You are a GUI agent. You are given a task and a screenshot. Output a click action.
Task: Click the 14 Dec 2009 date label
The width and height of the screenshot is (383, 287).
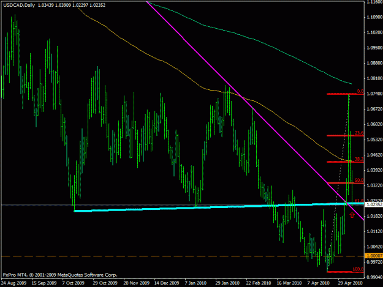[167, 283]
